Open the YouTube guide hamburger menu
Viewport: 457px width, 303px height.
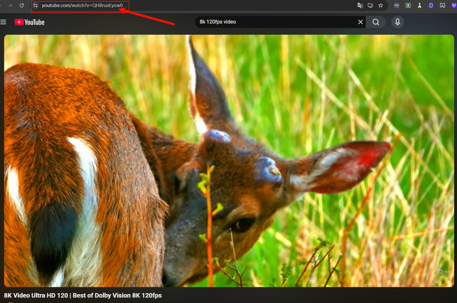3,22
